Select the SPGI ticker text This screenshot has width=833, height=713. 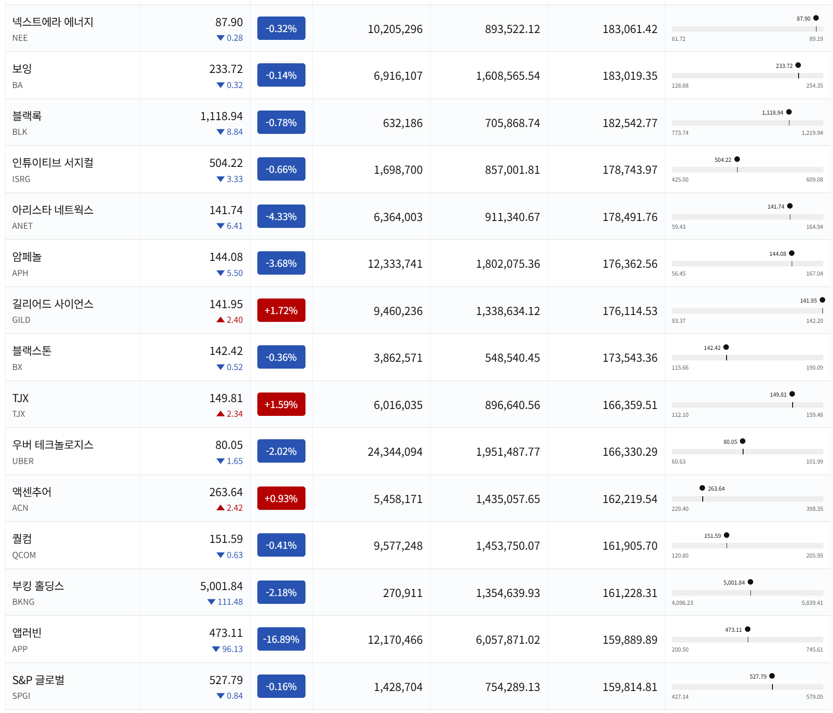point(21,696)
